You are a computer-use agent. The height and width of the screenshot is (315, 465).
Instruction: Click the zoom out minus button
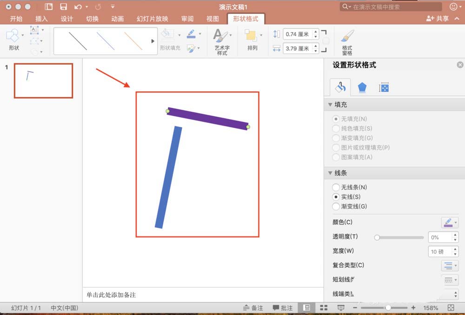click(x=355, y=308)
